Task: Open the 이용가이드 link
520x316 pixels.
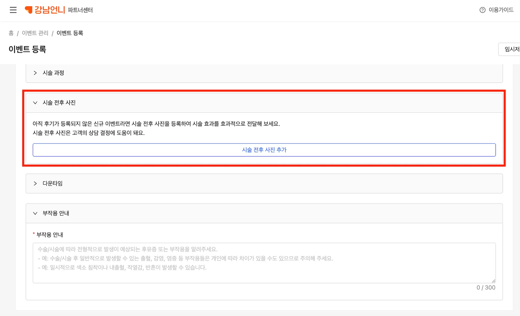Action: (x=501, y=10)
